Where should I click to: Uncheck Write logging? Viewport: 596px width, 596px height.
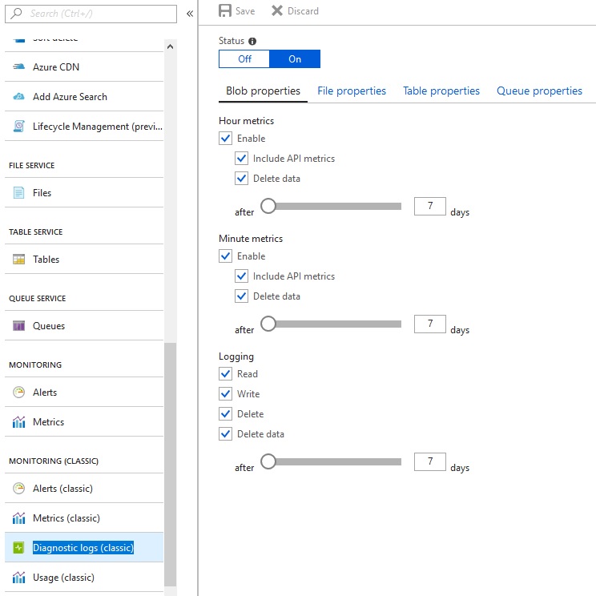[x=225, y=394]
